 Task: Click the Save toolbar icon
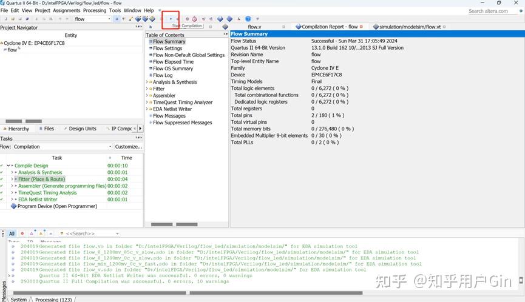click(20, 19)
